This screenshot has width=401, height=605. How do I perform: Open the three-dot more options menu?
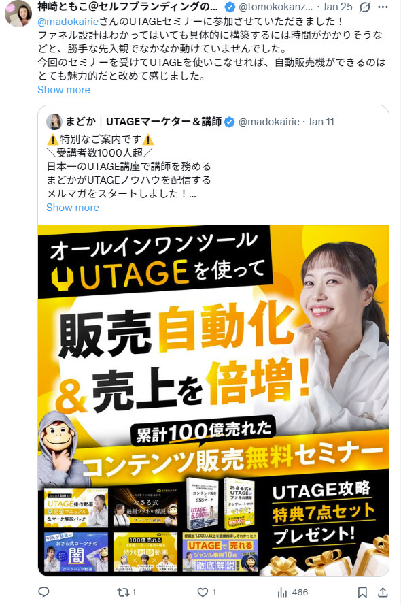tap(383, 7)
